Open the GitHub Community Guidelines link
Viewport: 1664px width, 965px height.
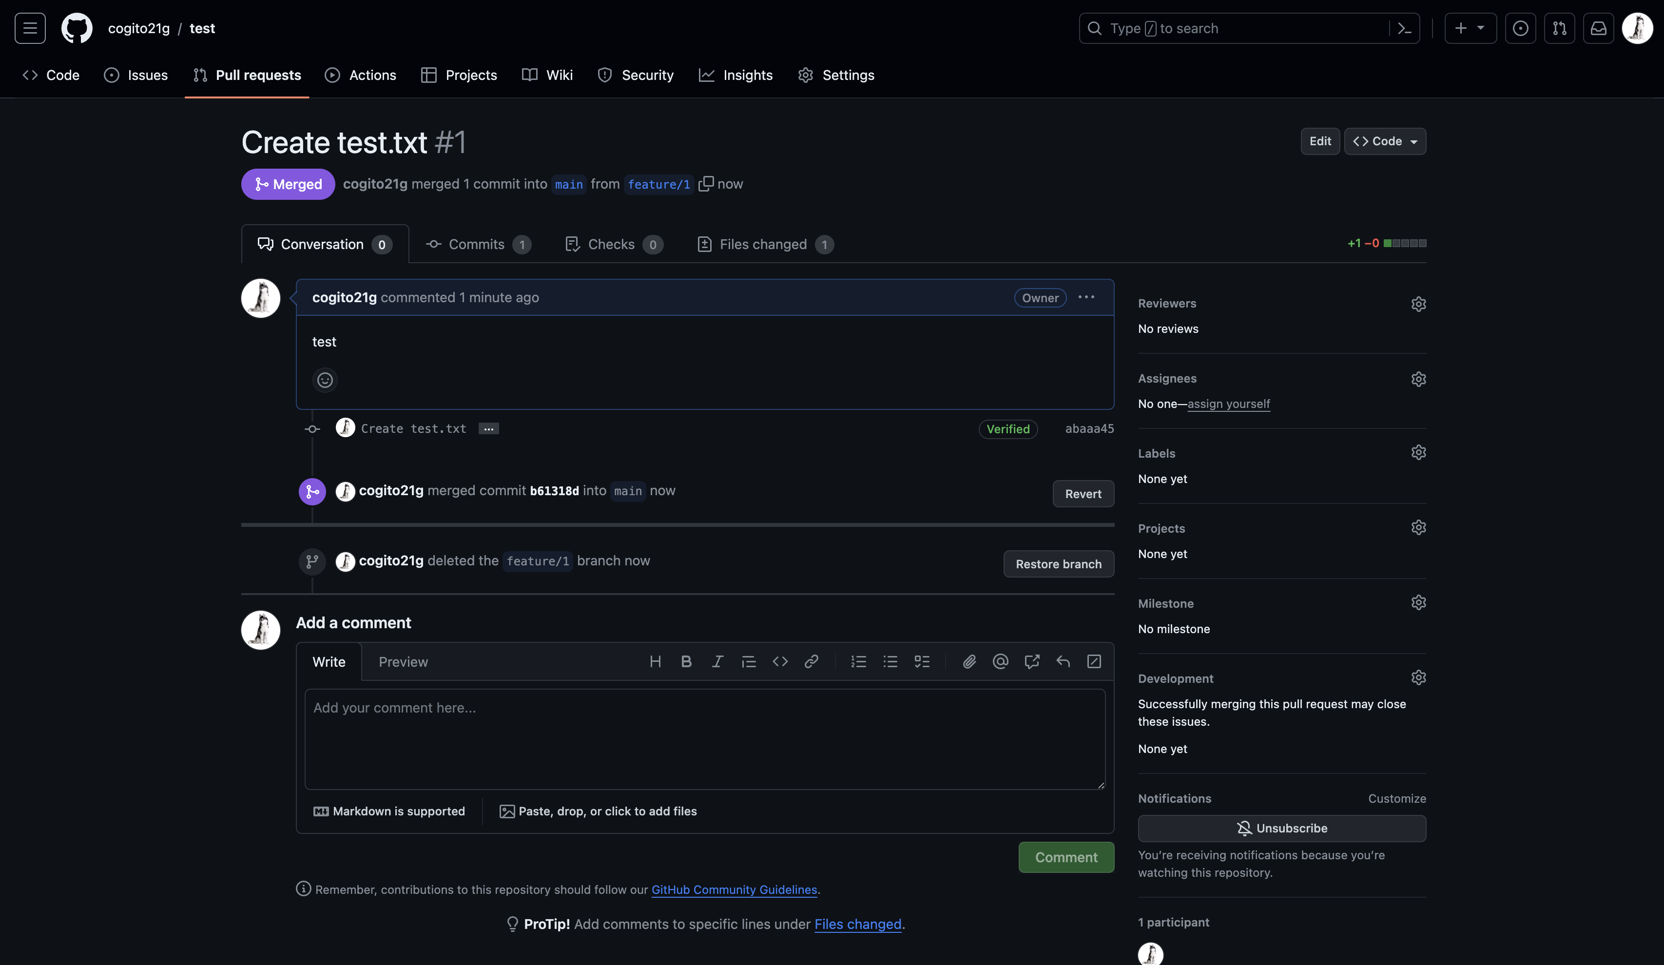tap(734, 889)
